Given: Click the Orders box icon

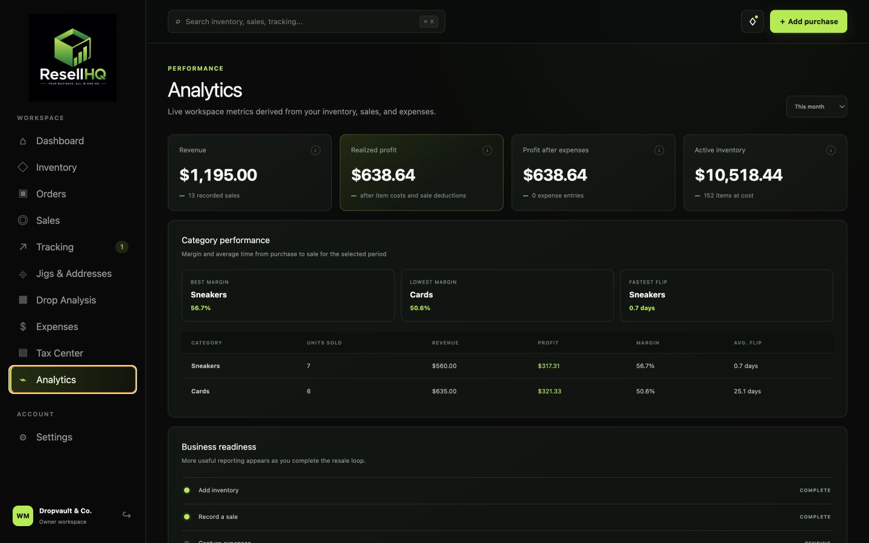Looking at the screenshot, I should pos(23,194).
